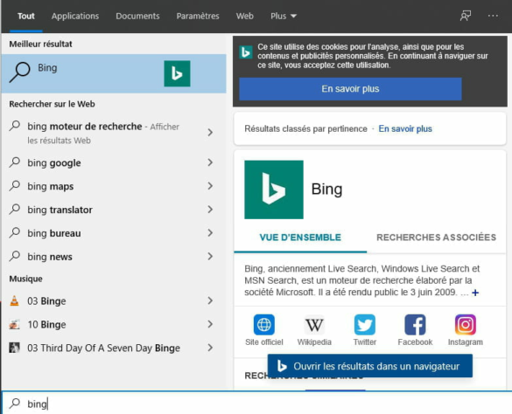This screenshot has height=414, width=512.
Task: Click Bing logo in cookie notice
Action: pos(246,52)
